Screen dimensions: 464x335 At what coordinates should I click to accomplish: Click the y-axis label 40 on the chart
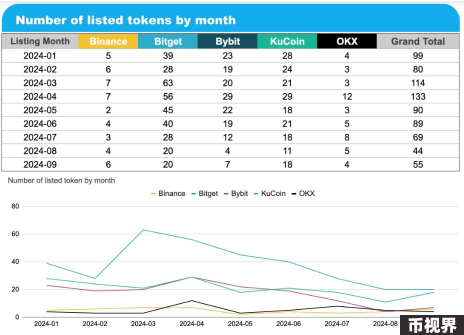[x=15, y=261]
